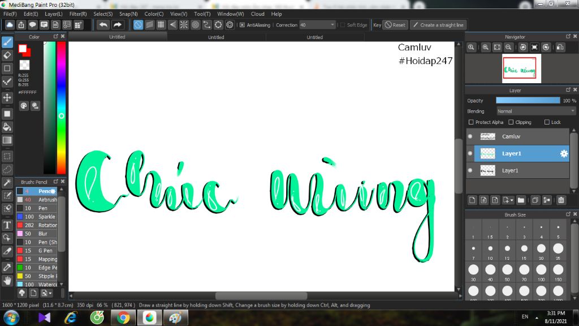
Task: Open Layer1 settings gear
Action: tap(564, 153)
